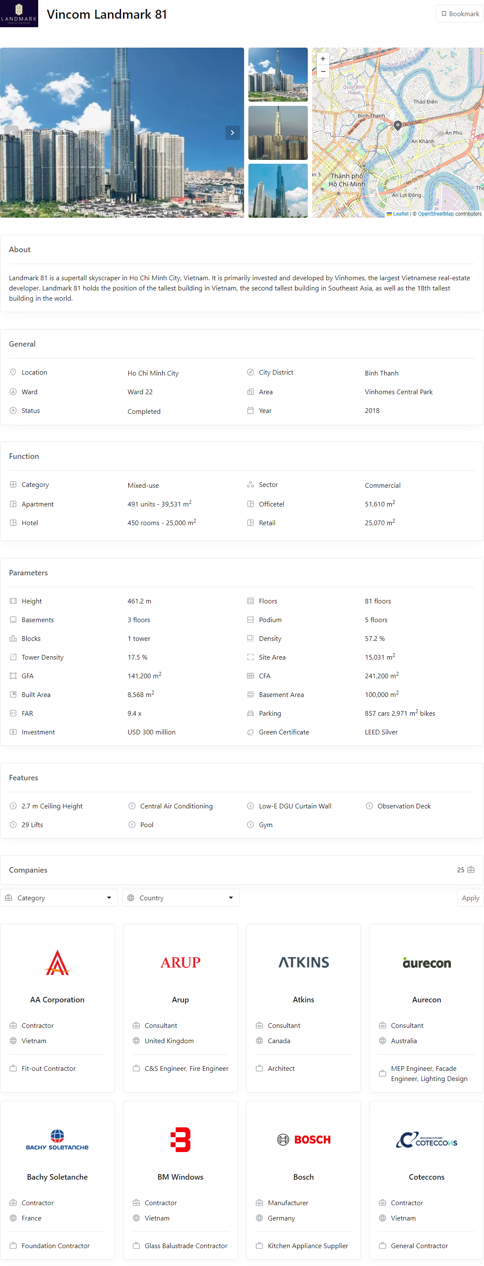The image size is (484, 1266).
Task: Open the Coteccons company name link
Action: coord(426,1177)
